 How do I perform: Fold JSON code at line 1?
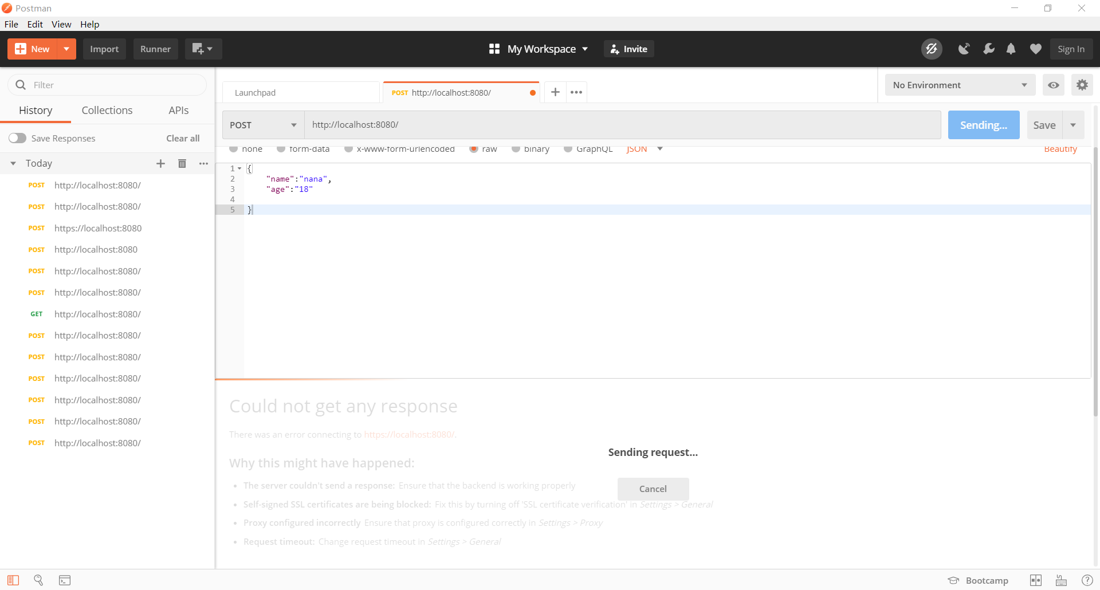(x=239, y=168)
